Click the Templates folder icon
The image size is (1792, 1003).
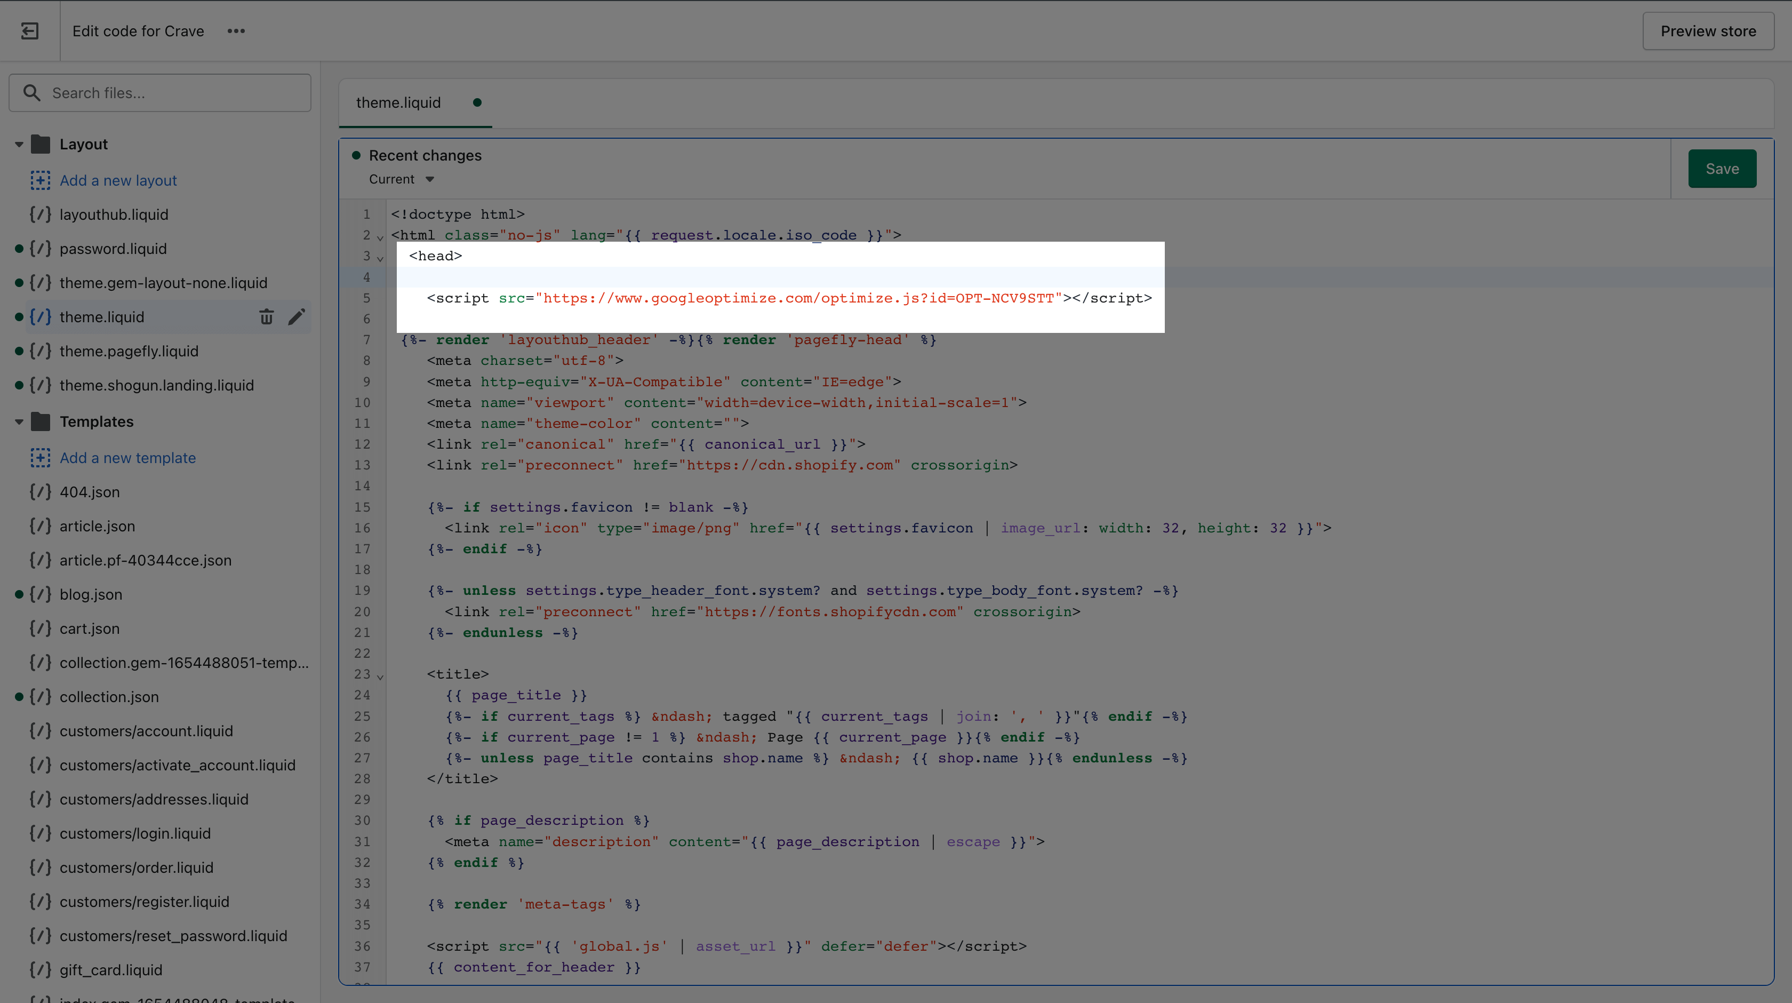(x=41, y=422)
